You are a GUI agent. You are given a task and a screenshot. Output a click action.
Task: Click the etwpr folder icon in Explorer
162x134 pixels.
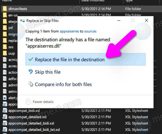click(5, 22)
